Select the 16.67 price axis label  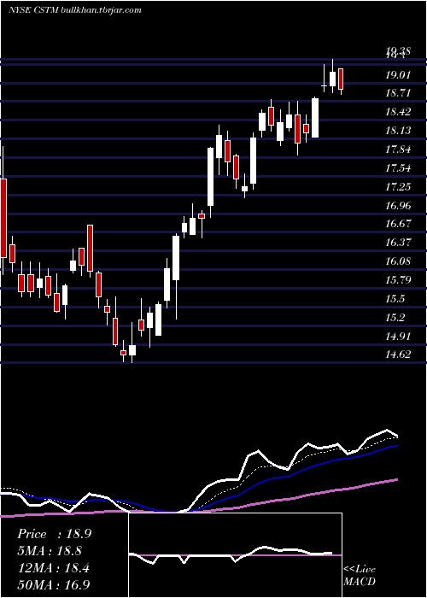(x=398, y=224)
